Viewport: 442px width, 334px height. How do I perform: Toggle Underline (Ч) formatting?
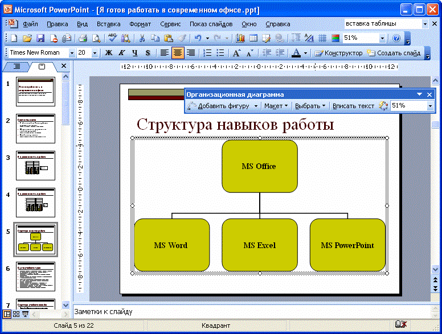135,53
